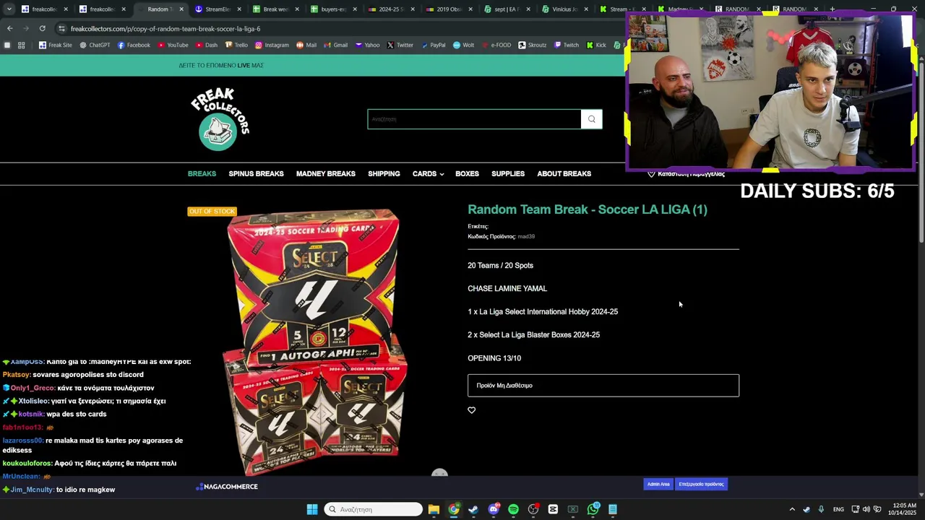Open Windows Start menu

tap(312, 509)
